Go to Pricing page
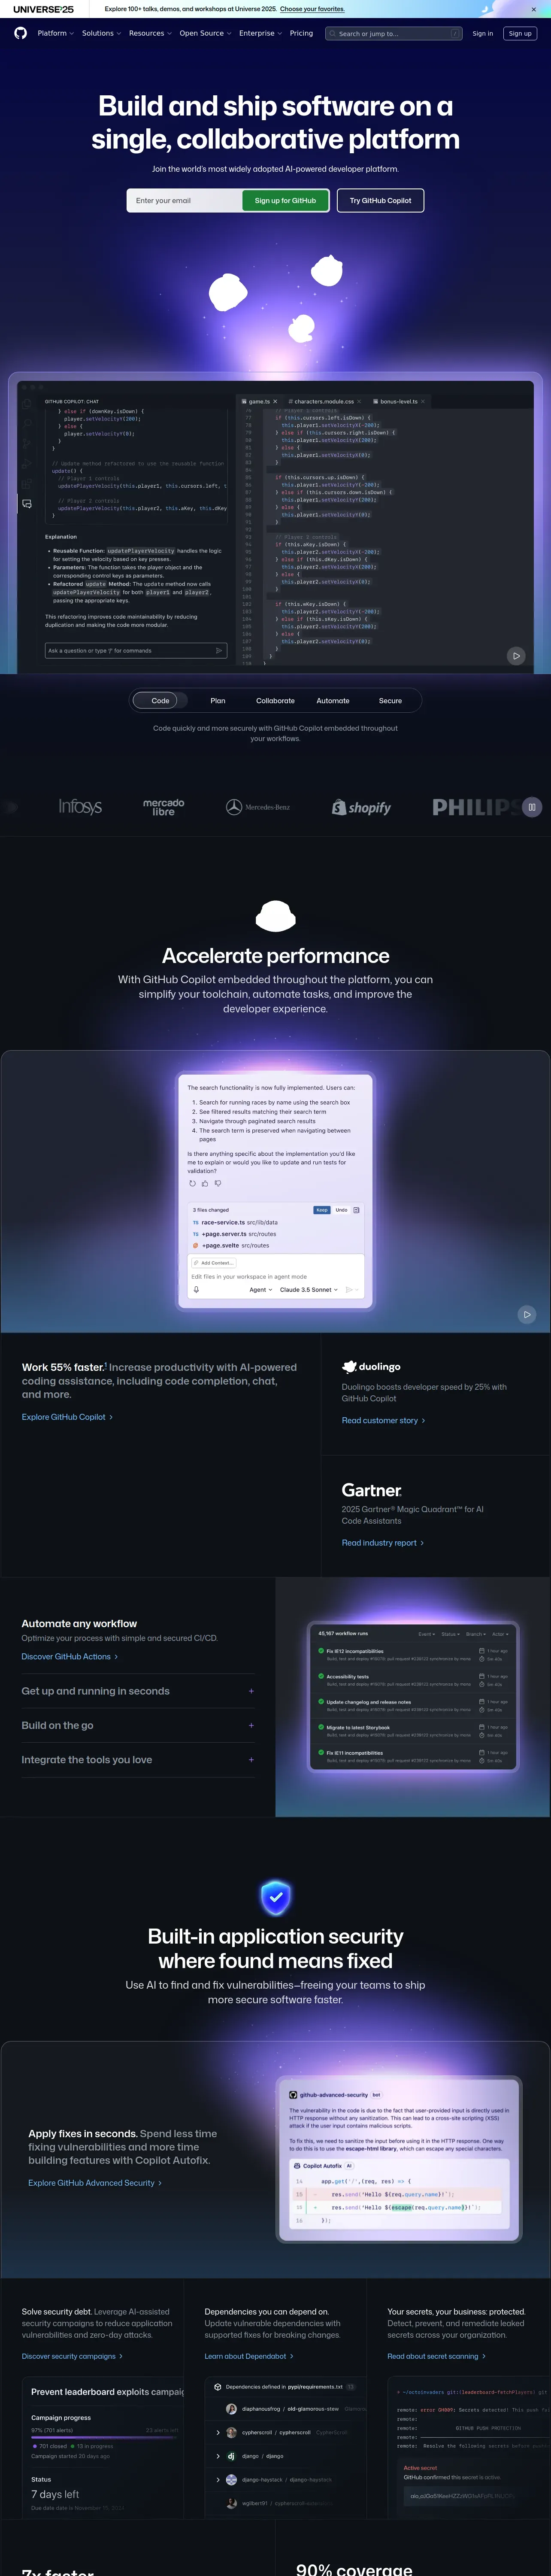The width and height of the screenshot is (551, 2576). pyautogui.click(x=301, y=33)
